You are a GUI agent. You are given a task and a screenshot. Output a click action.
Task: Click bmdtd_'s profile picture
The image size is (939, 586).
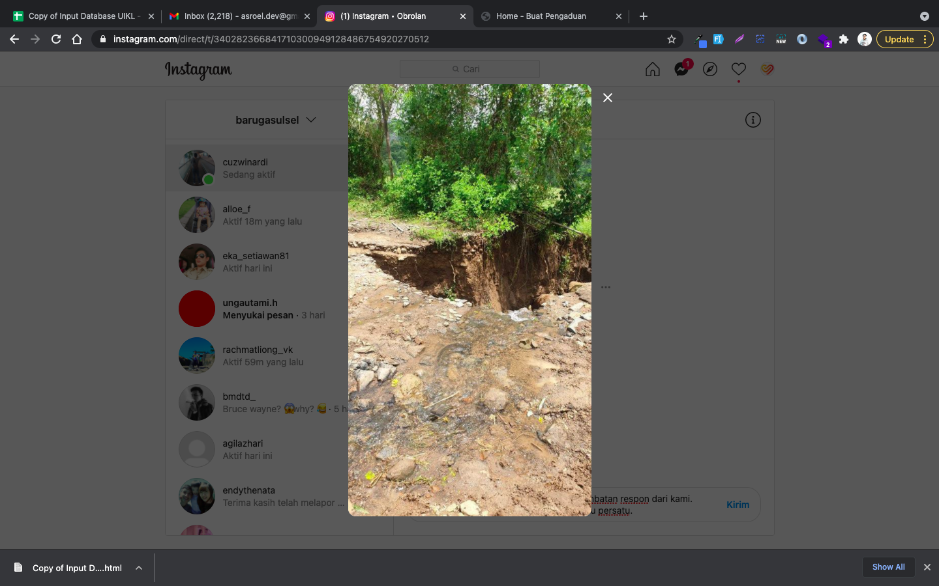(x=197, y=402)
